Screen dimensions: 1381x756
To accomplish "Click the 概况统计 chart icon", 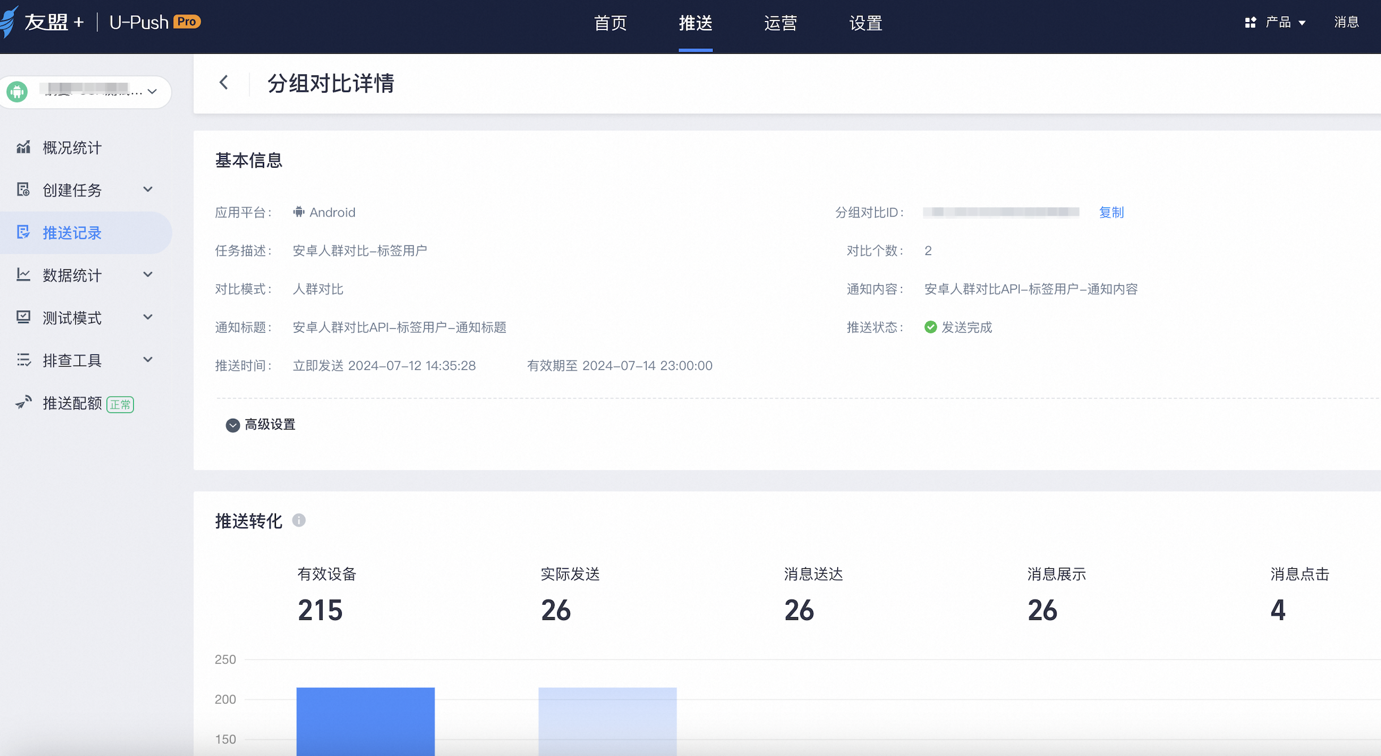I will coord(23,147).
